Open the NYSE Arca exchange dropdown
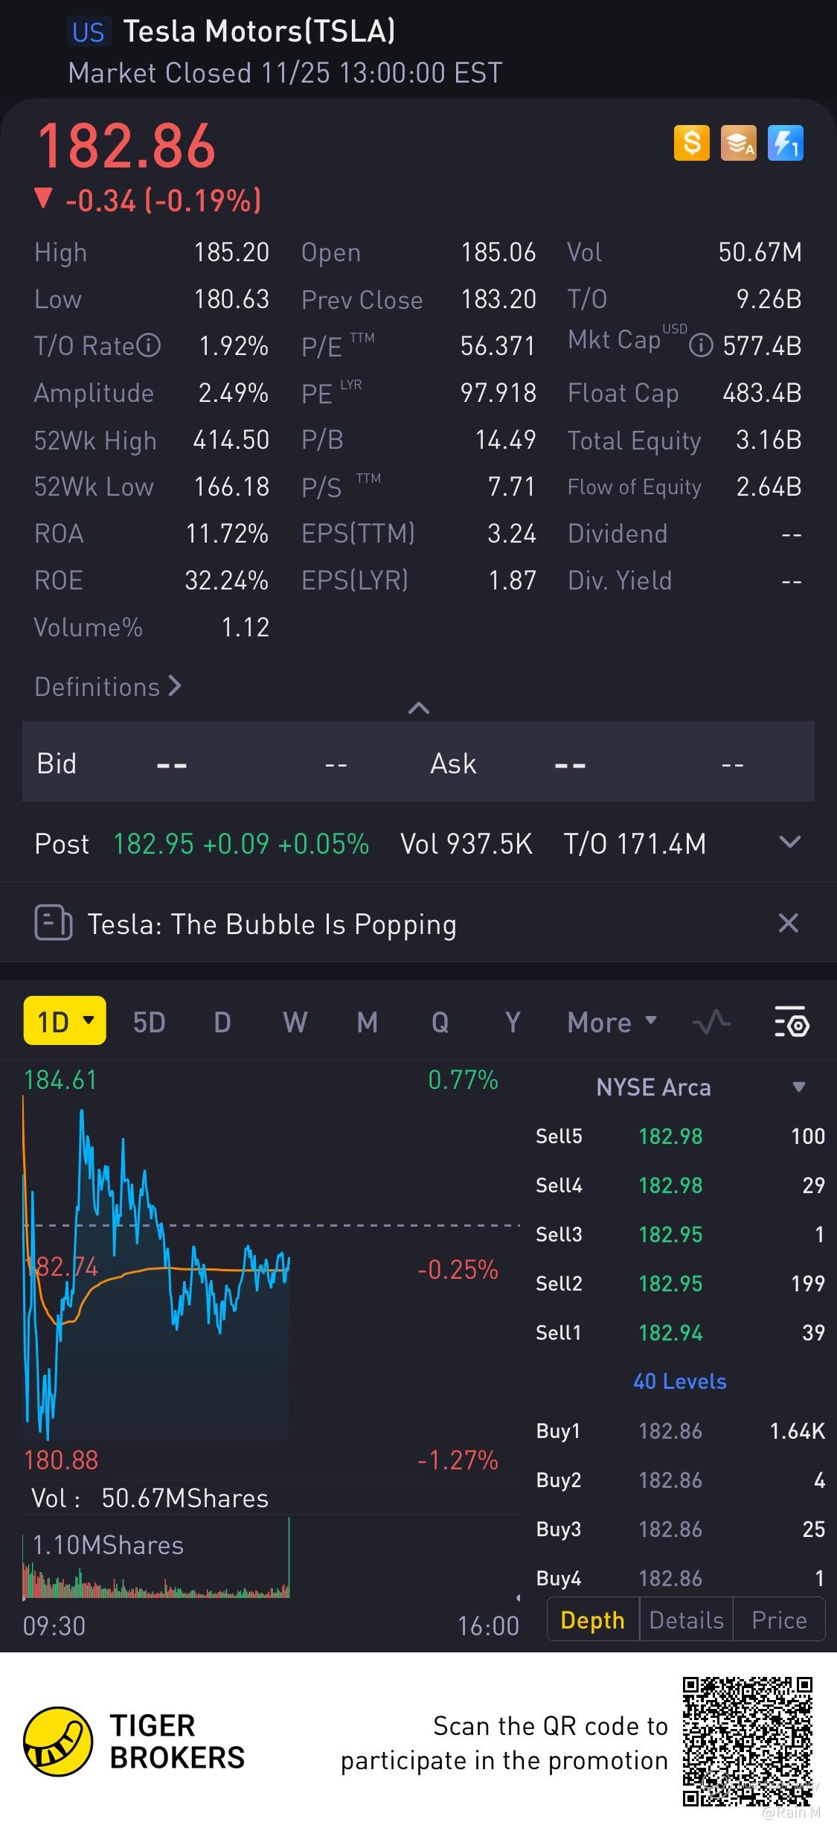This screenshot has height=1831, width=837. 799,1087
